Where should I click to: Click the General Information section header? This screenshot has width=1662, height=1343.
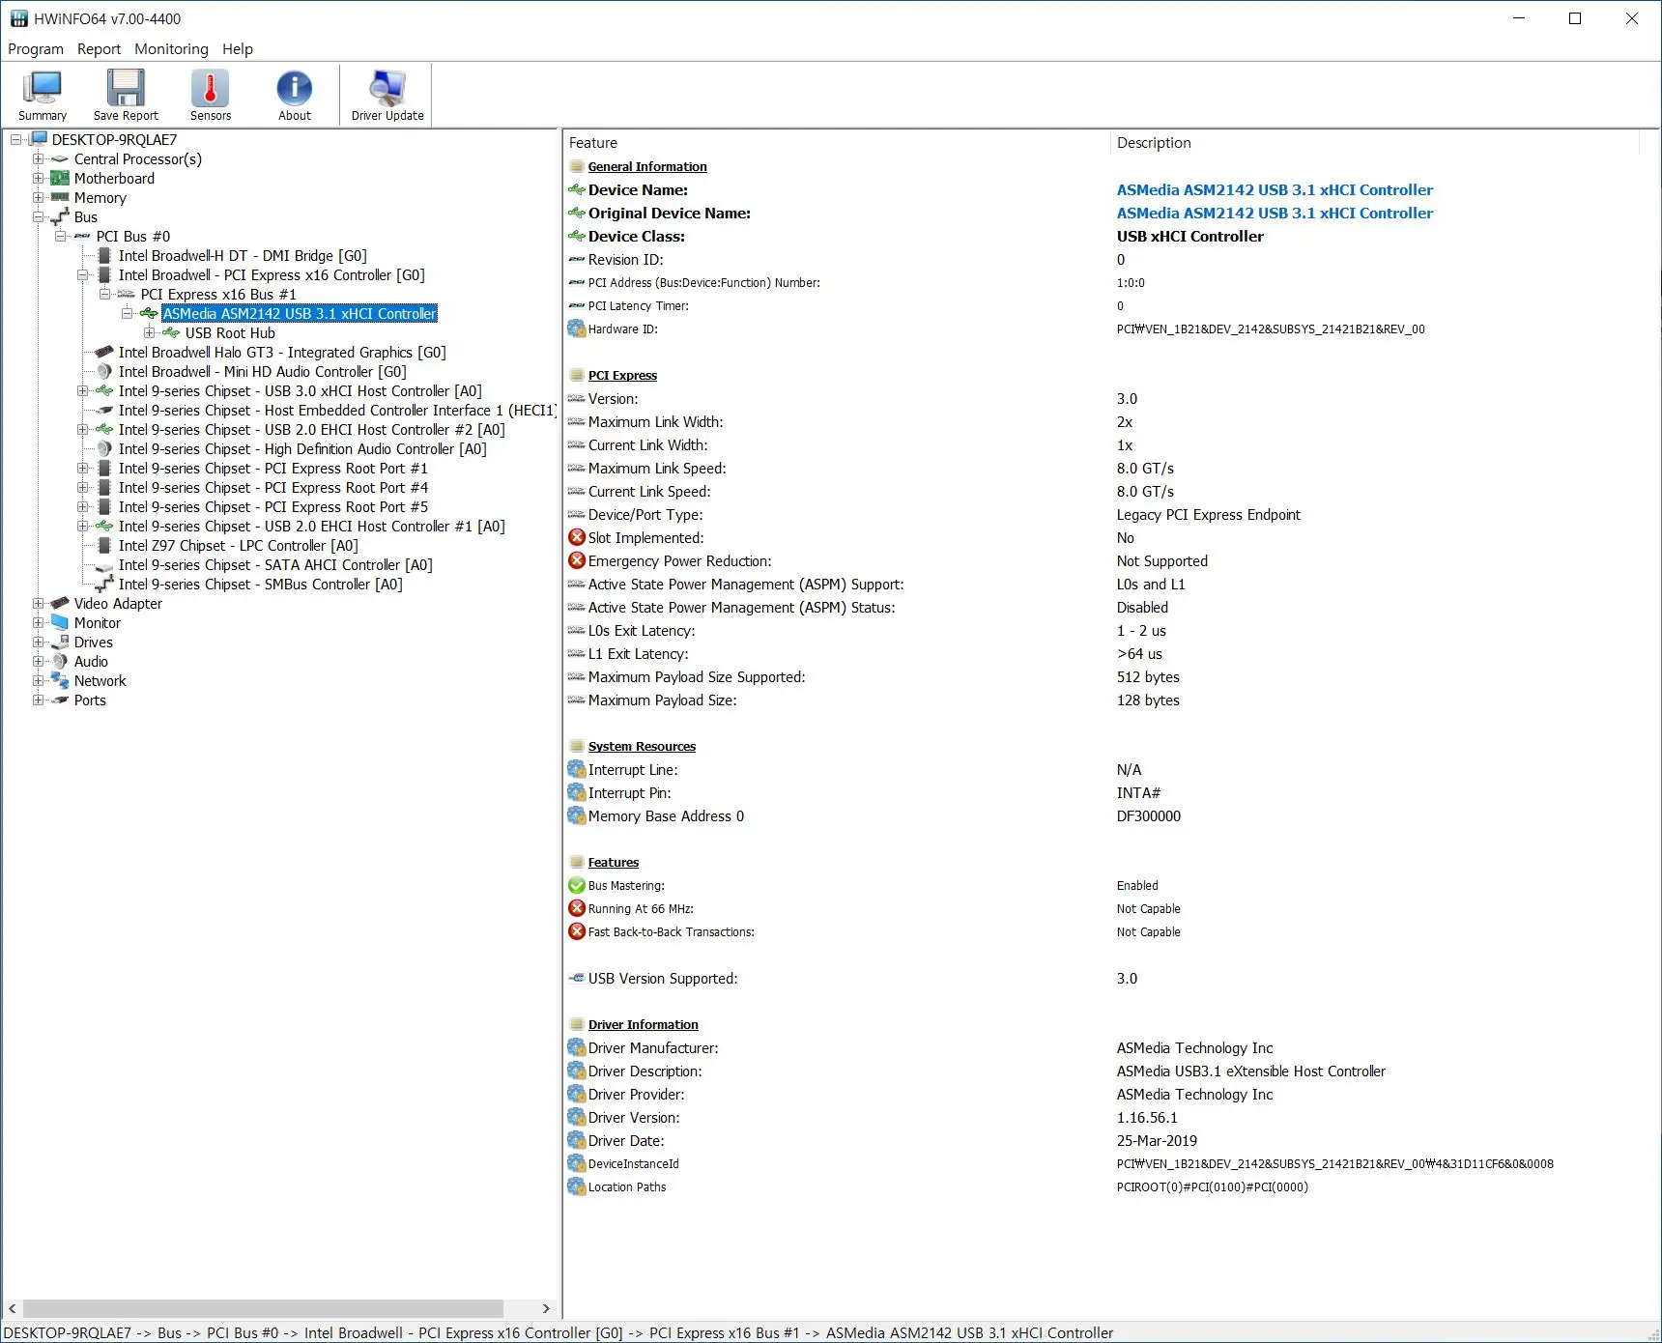[647, 166]
